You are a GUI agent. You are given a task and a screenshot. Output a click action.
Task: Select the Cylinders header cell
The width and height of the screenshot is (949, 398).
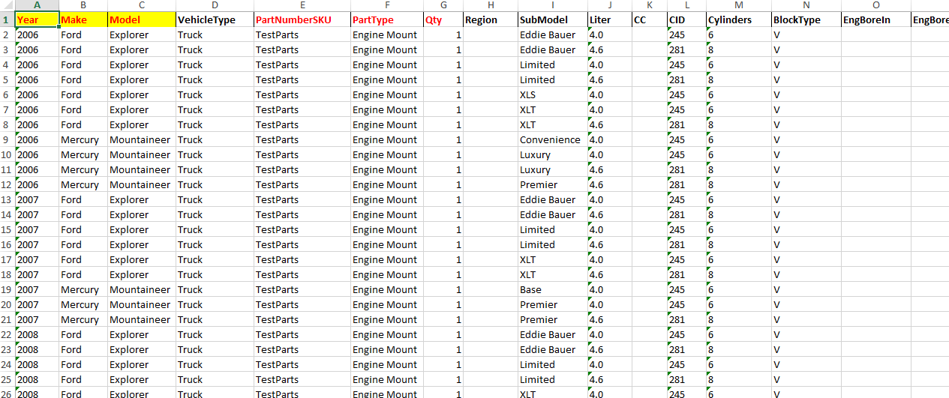tap(738, 19)
